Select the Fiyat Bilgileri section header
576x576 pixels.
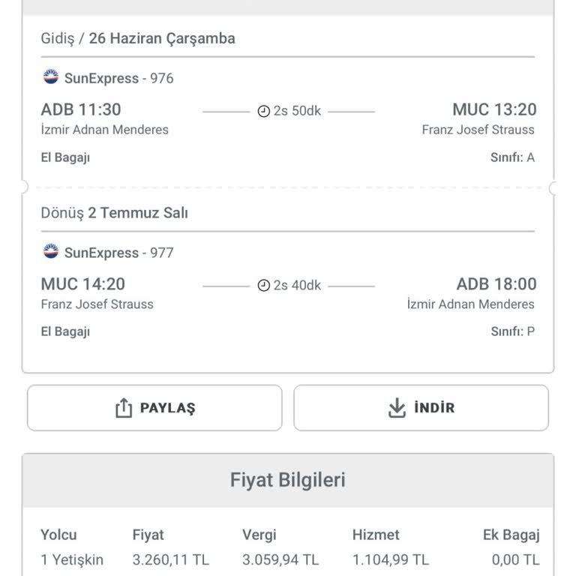point(288,480)
